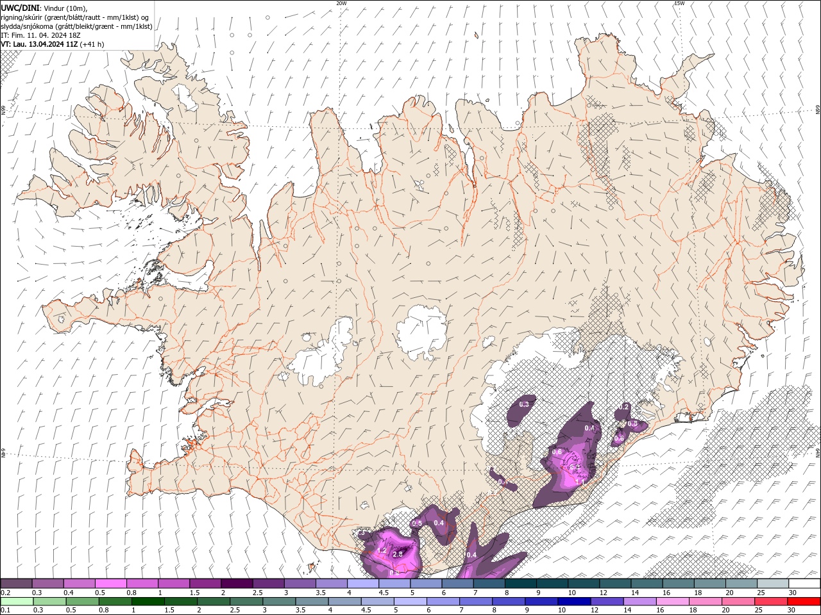Image resolution: width=821 pixels, height=615 pixels.
Task: Pick the upper-row swatch between 18 and 20
Action: tap(711, 584)
